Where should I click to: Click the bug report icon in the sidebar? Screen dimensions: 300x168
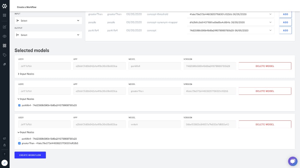point(4,145)
